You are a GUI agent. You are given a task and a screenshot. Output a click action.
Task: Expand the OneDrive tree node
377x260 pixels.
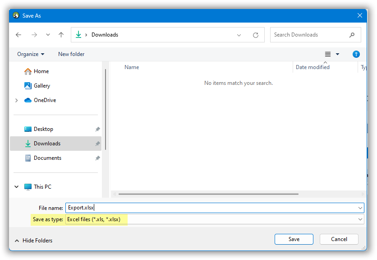coord(17,100)
